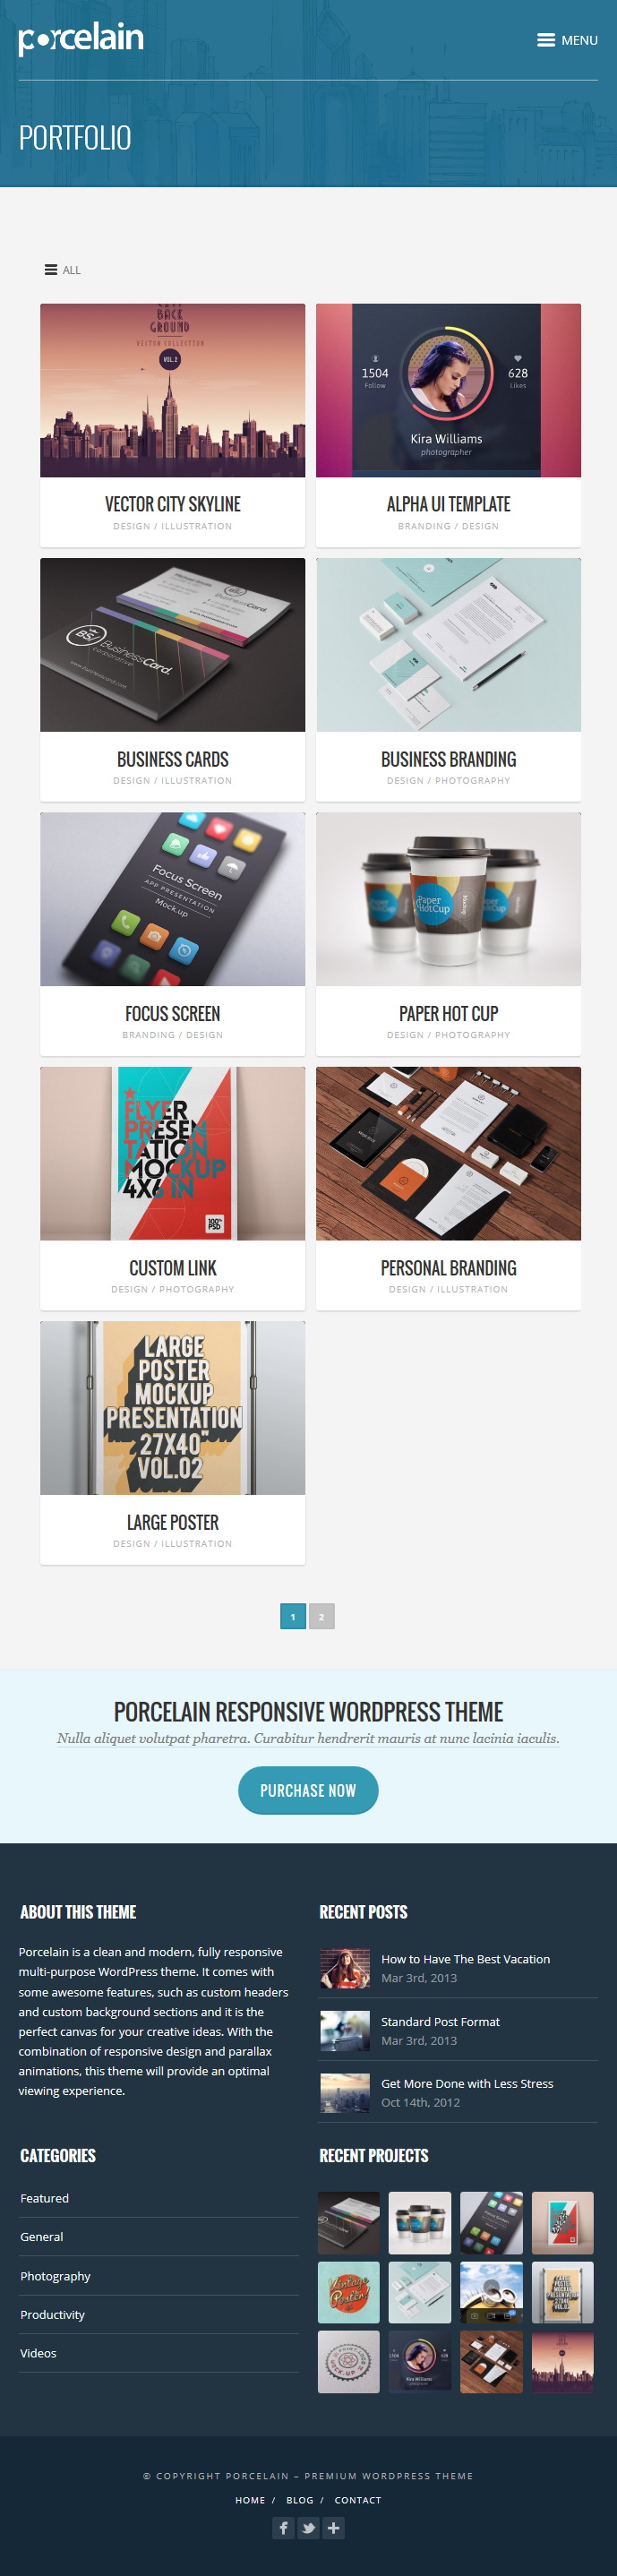Click the Twitter icon in footer

[x=308, y=2528]
